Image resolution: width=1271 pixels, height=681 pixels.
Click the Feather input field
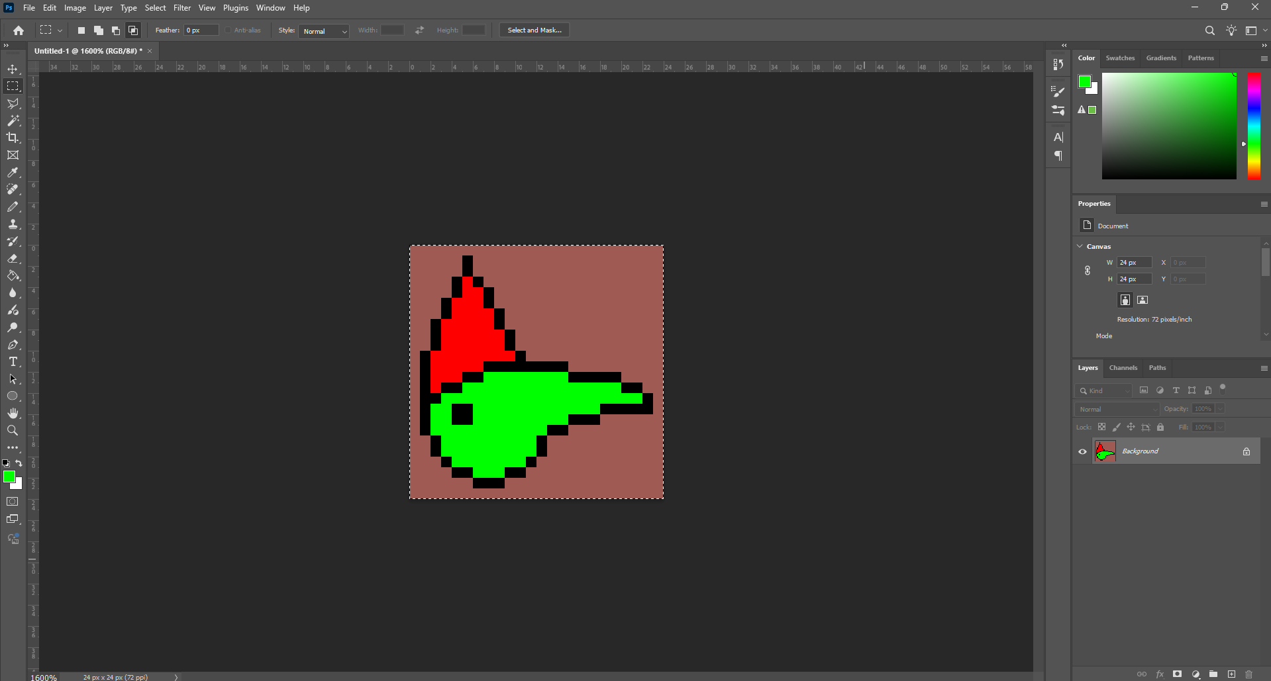click(201, 30)
